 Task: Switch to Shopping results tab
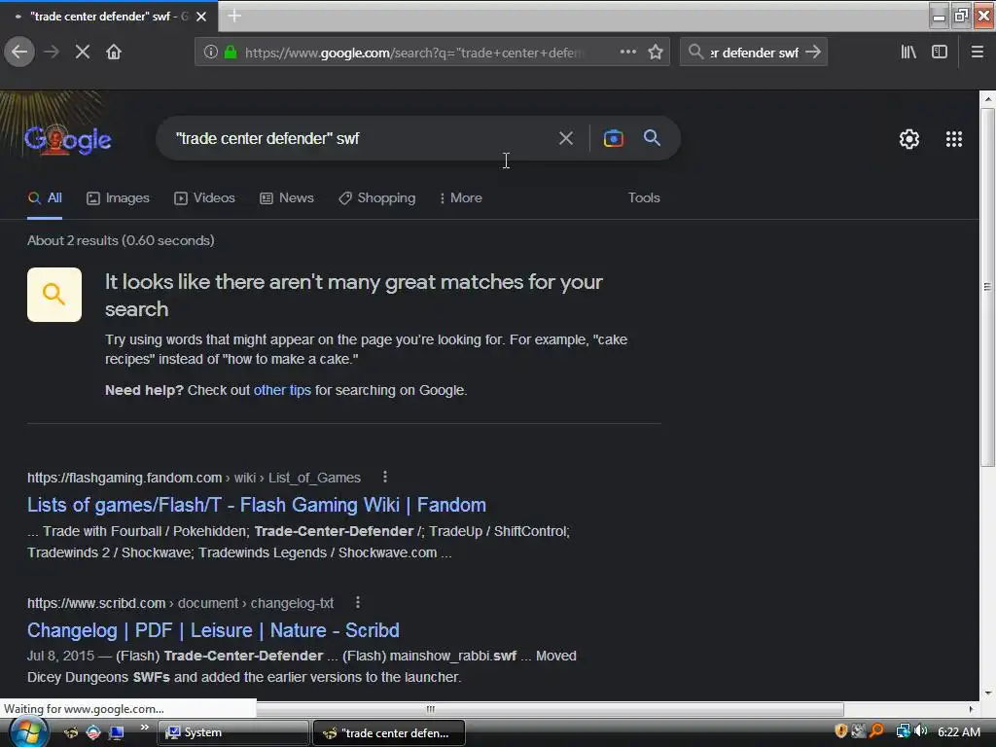376,198
